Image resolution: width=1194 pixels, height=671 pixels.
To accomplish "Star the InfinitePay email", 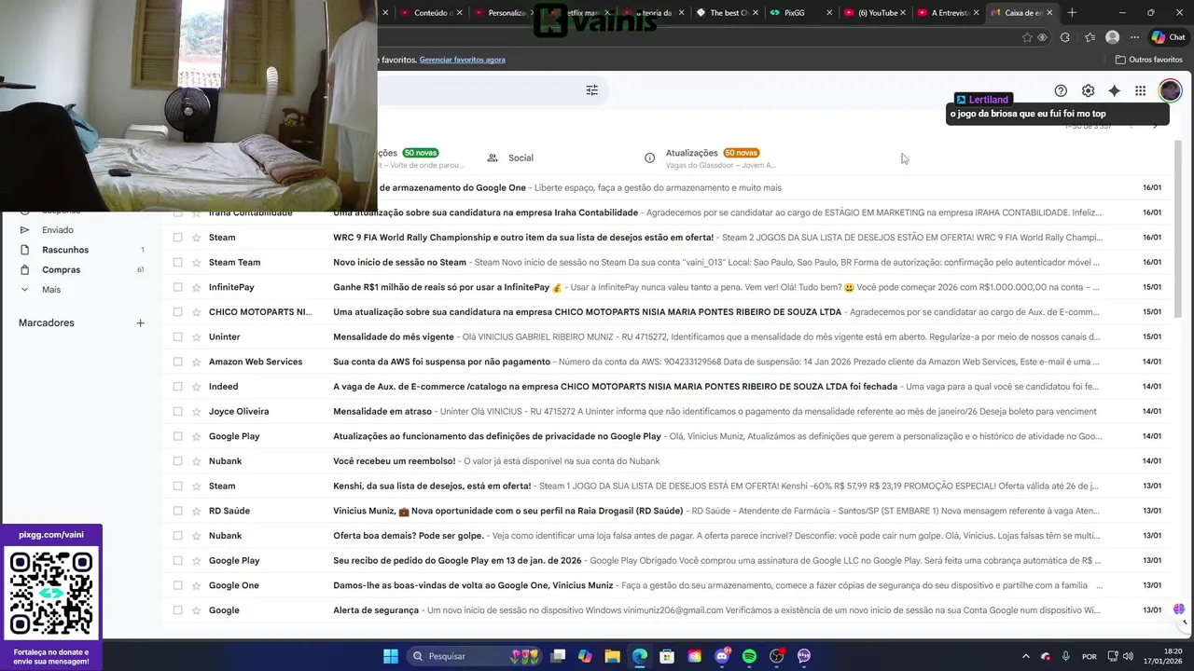I will click(196, 287).
